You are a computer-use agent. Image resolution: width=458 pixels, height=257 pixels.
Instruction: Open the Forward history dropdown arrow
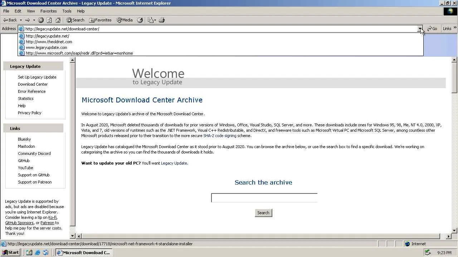pos(34,20)
